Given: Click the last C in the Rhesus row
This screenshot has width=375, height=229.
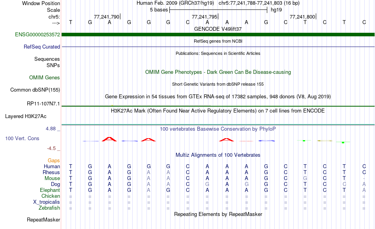Looking at the screenshot, I should (364, 172).
